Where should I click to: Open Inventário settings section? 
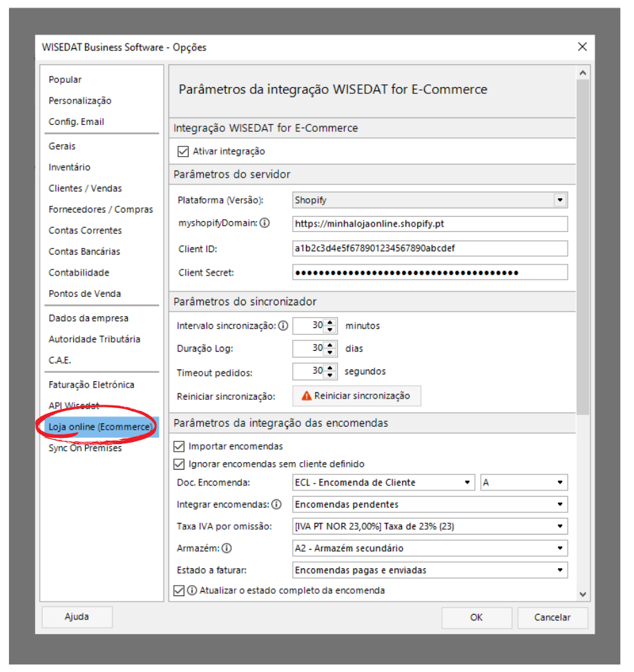[x=70, y=168]
